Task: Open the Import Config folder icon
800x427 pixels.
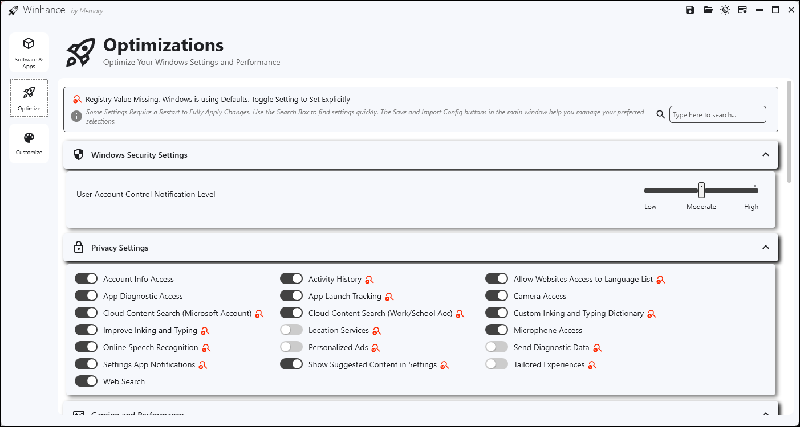Action: [708, 10]
